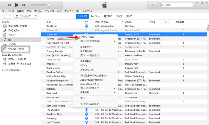Click the cloud status column header icon
The width and height of the screenshot is (209, 125).
pos(86,22)
